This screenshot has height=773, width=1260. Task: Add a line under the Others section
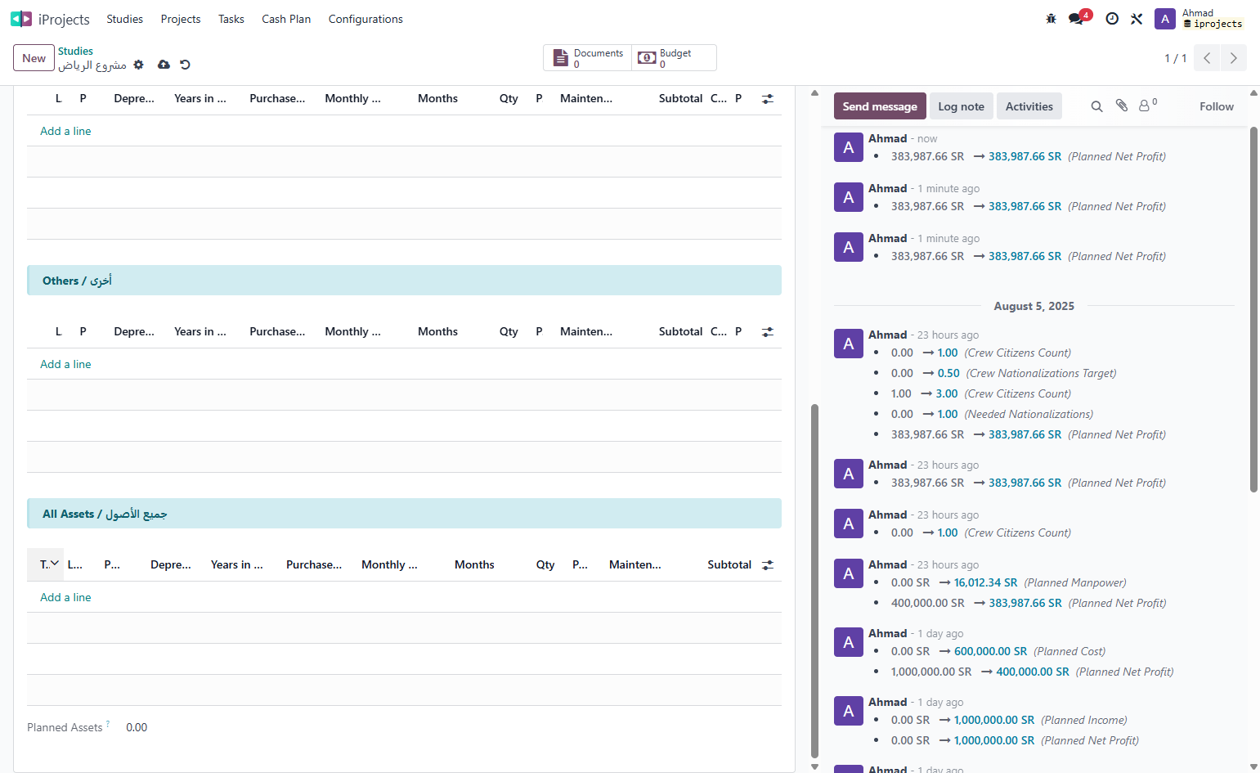65,364
